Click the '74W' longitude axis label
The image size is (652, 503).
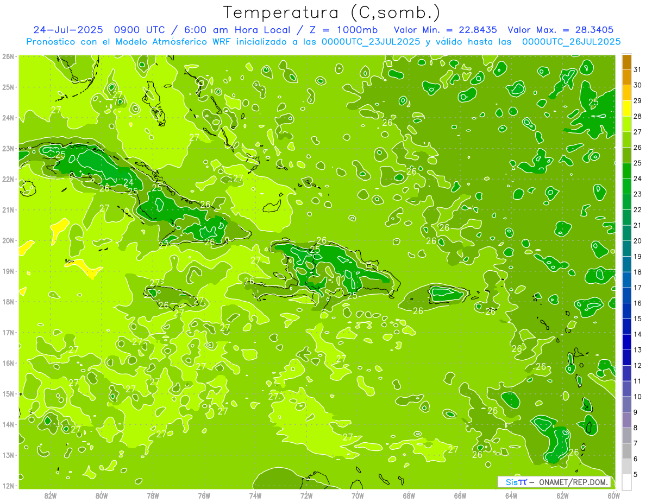click(x=255, y=496)
